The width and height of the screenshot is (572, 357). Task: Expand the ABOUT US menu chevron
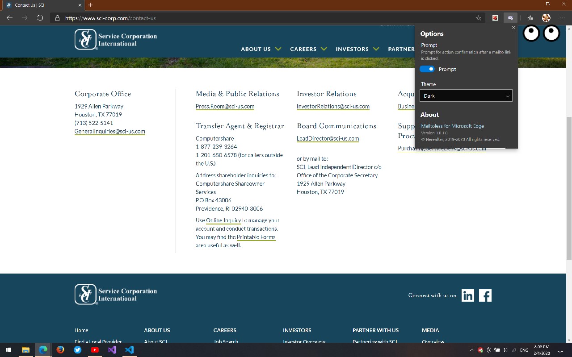pos(278,49)
